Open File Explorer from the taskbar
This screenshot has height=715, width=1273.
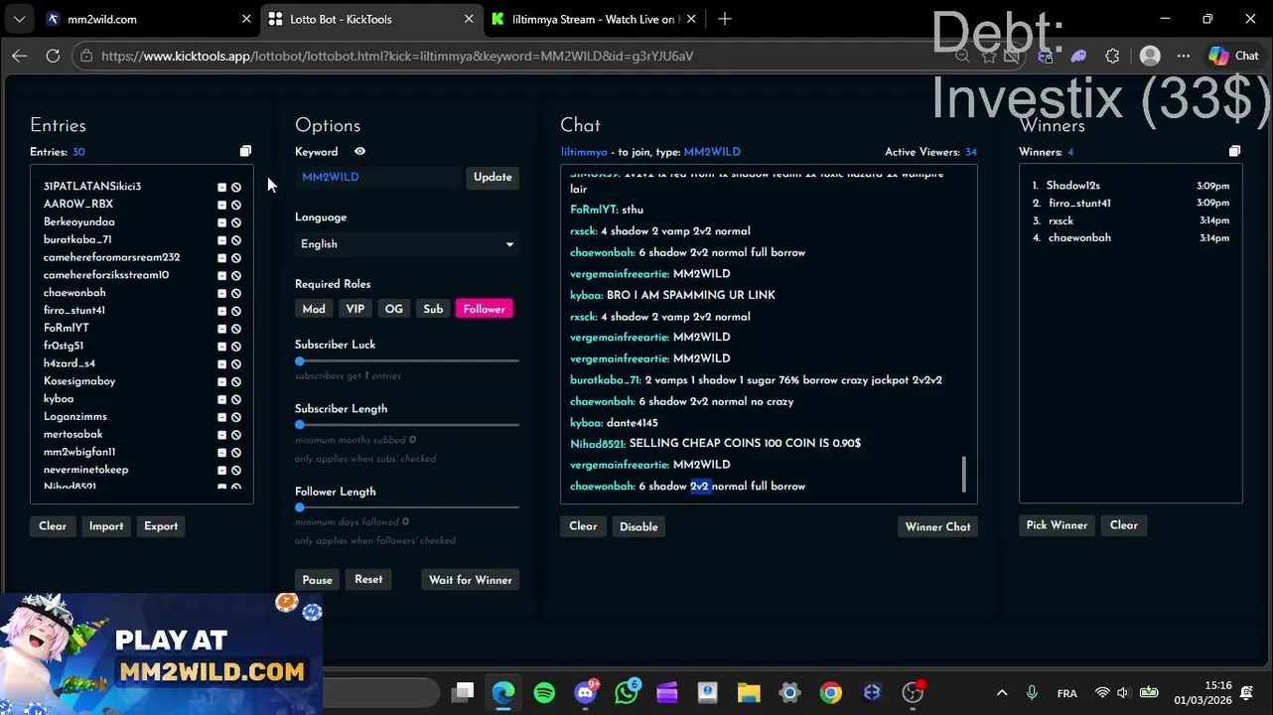tap(749, 693)
